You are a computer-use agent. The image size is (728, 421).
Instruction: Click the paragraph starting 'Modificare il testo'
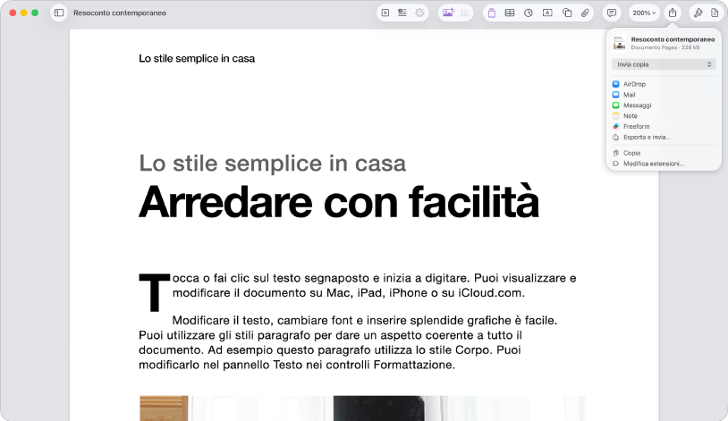pyautogui.click(x=348, y=342)
